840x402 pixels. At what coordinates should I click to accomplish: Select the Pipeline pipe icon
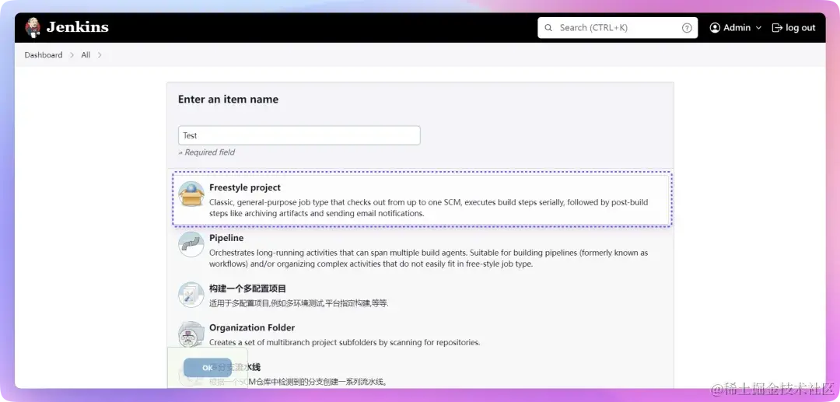191,244
